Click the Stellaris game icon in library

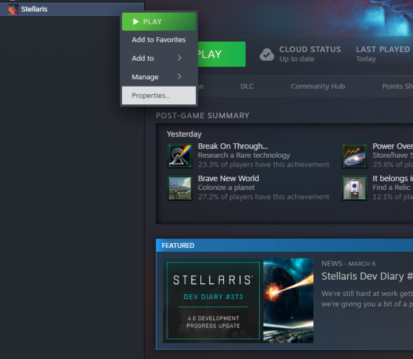coord(13,9)
